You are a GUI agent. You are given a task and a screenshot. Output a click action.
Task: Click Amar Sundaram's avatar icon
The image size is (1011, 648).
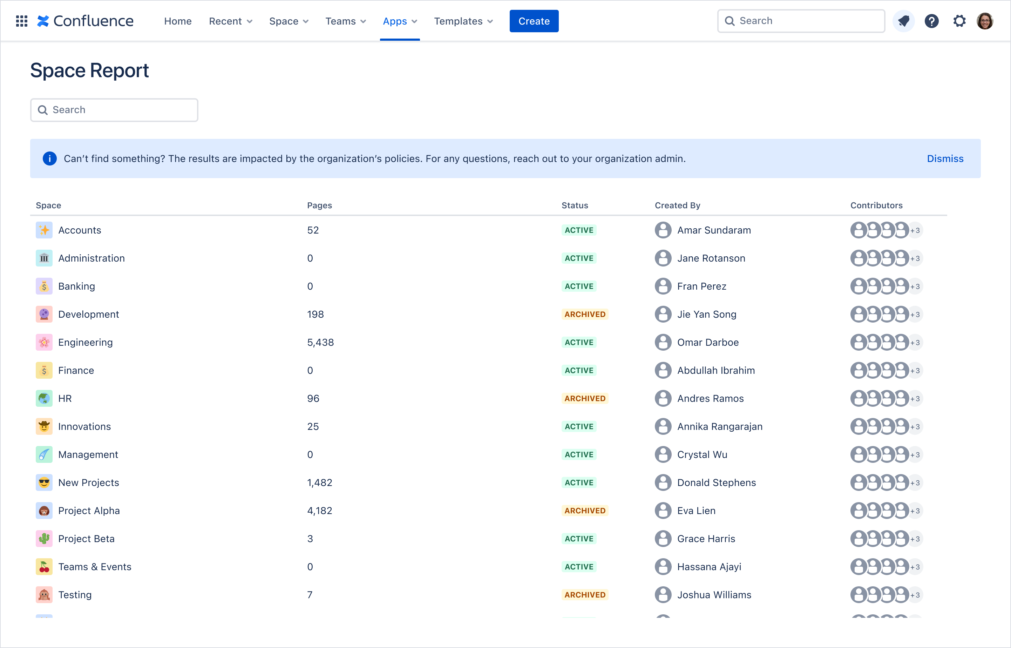click(663, 230)
